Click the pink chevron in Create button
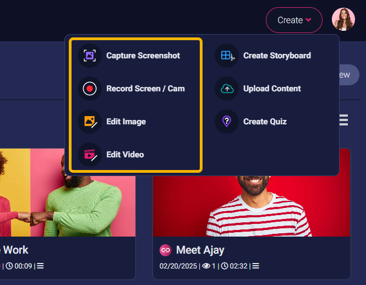This screenshot has width=366, height=285. 308,20
